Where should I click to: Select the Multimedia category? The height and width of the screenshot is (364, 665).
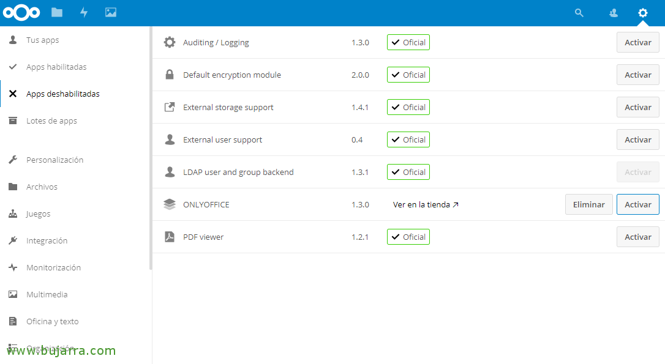click(47, 295)
